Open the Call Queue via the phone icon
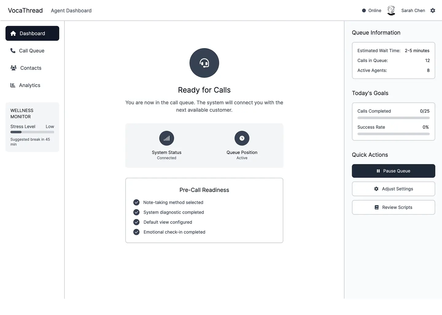442x315 pixels. (x=13, y=51)
